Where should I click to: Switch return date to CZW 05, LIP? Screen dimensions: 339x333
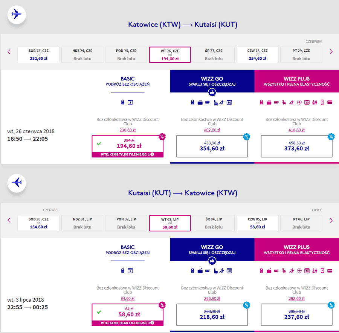257,223
